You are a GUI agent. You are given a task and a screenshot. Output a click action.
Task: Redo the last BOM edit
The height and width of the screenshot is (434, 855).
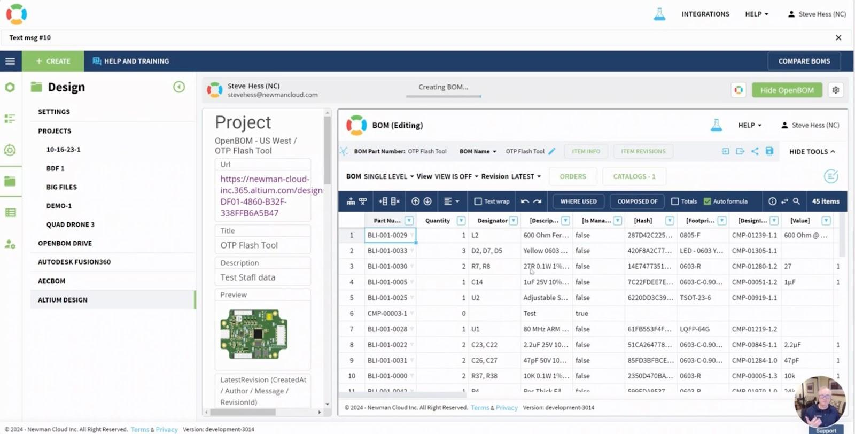538,201
